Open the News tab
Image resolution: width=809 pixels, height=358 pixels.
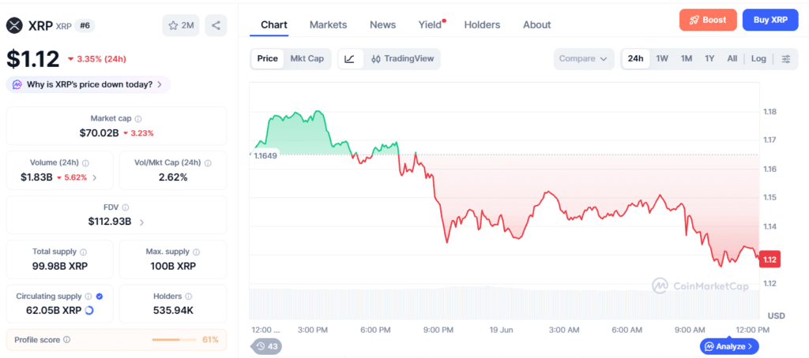click(383, 24)
